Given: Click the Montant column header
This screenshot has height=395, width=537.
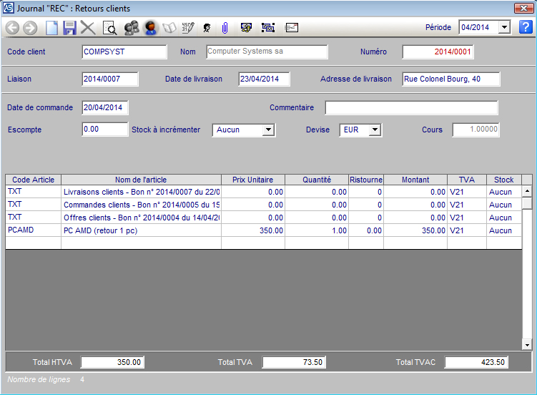Looking at the screenshot, I should pyautogui.click(x=415, y=180).
